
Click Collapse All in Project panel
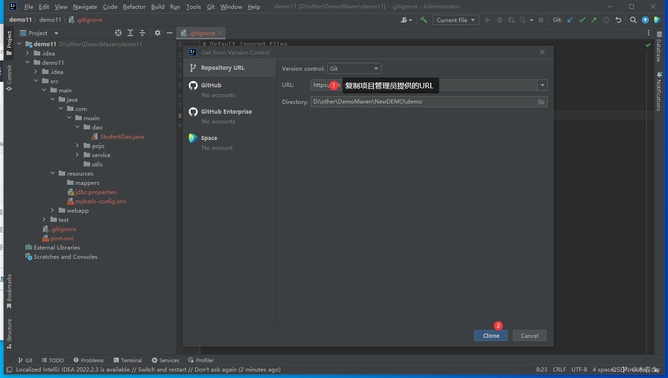[x=142, y=33]
